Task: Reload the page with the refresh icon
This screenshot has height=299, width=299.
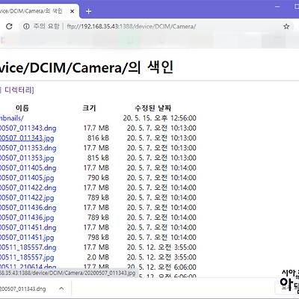Action: click(9, 26)
